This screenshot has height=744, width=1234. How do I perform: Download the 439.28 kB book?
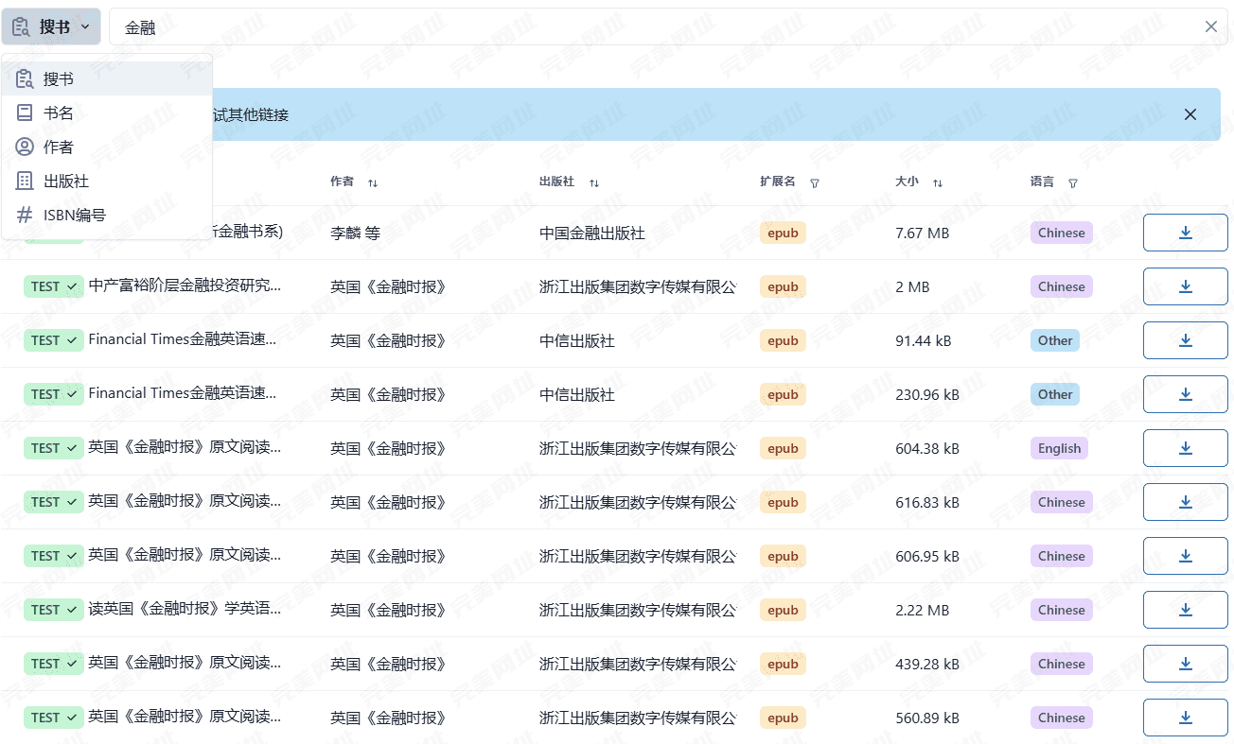[x=1186, y=664]
